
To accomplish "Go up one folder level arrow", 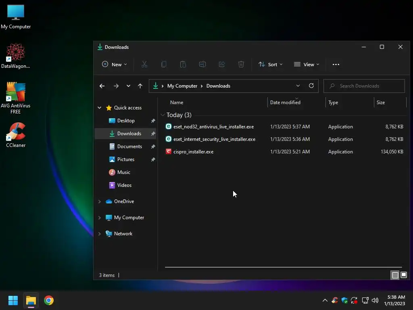I will click(140, 86).
